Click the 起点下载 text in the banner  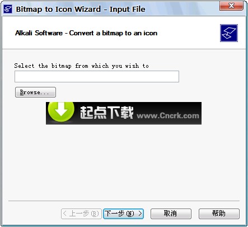(107, 113)
